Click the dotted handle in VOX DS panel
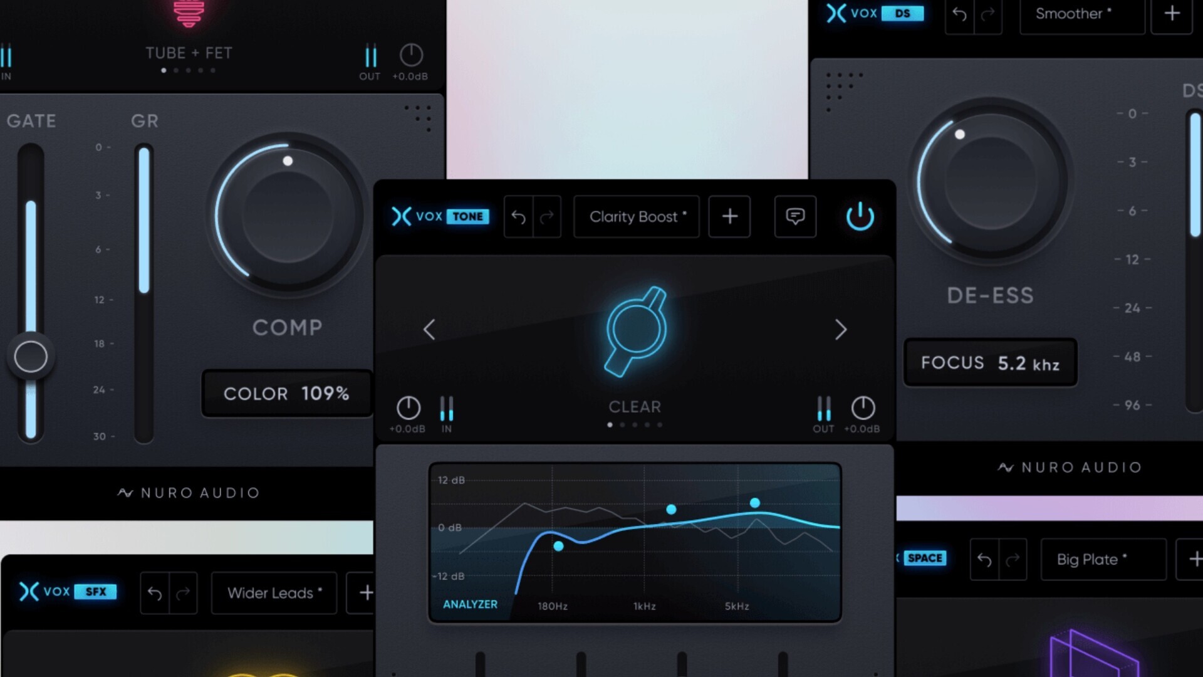 click(x=843, y=91)
